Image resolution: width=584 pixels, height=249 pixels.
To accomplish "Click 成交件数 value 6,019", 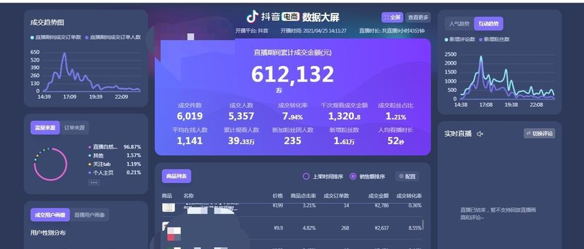I will (190, 116).
